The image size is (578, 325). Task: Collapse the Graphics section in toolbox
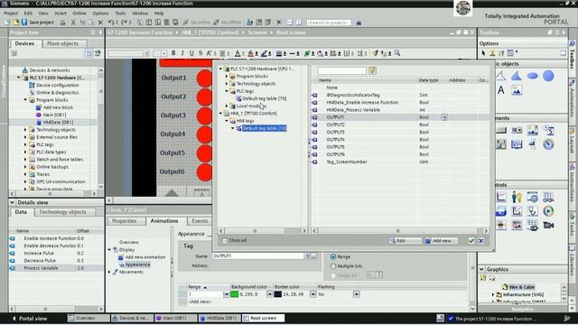[481, 269]
